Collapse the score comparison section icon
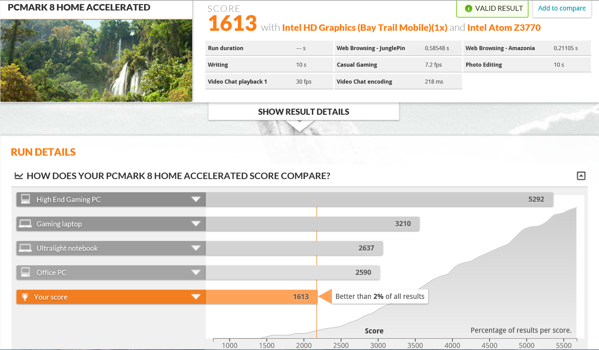This screenshot has width=599, height=350. coord(581,176)
